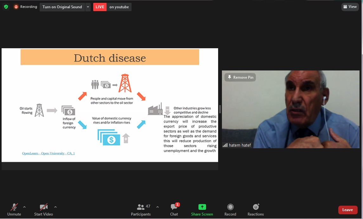Screen dimensions: 363x219
Task: Click the red Recording indicator
Action: 25,7
